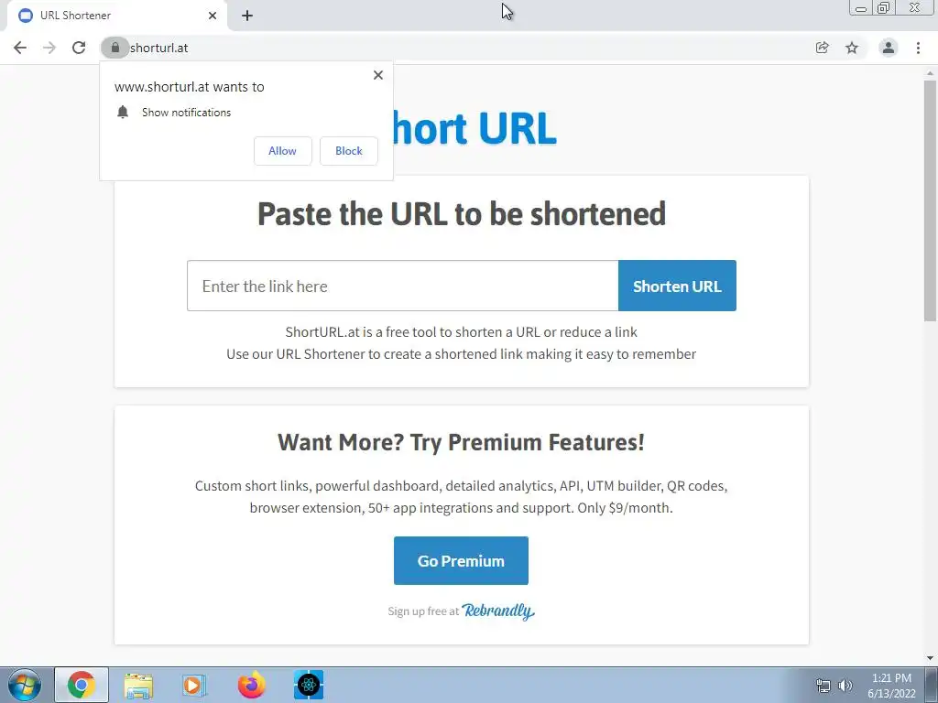938x703 pixels.
Task: Open a new tab with the plus button
Action: (x=247, y=16)
